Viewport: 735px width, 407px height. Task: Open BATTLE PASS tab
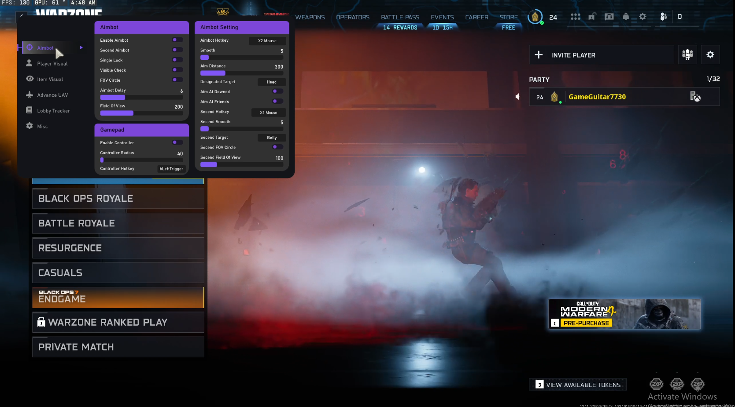coord(400,17)
